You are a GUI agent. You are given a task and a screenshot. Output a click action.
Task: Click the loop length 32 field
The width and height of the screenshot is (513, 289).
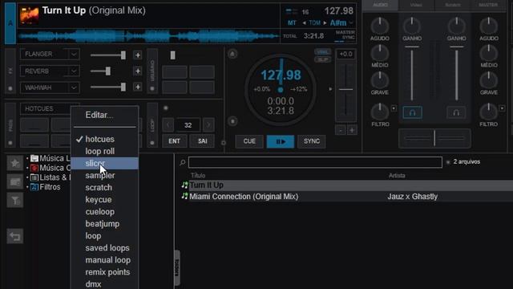click(x=188, y=125)
